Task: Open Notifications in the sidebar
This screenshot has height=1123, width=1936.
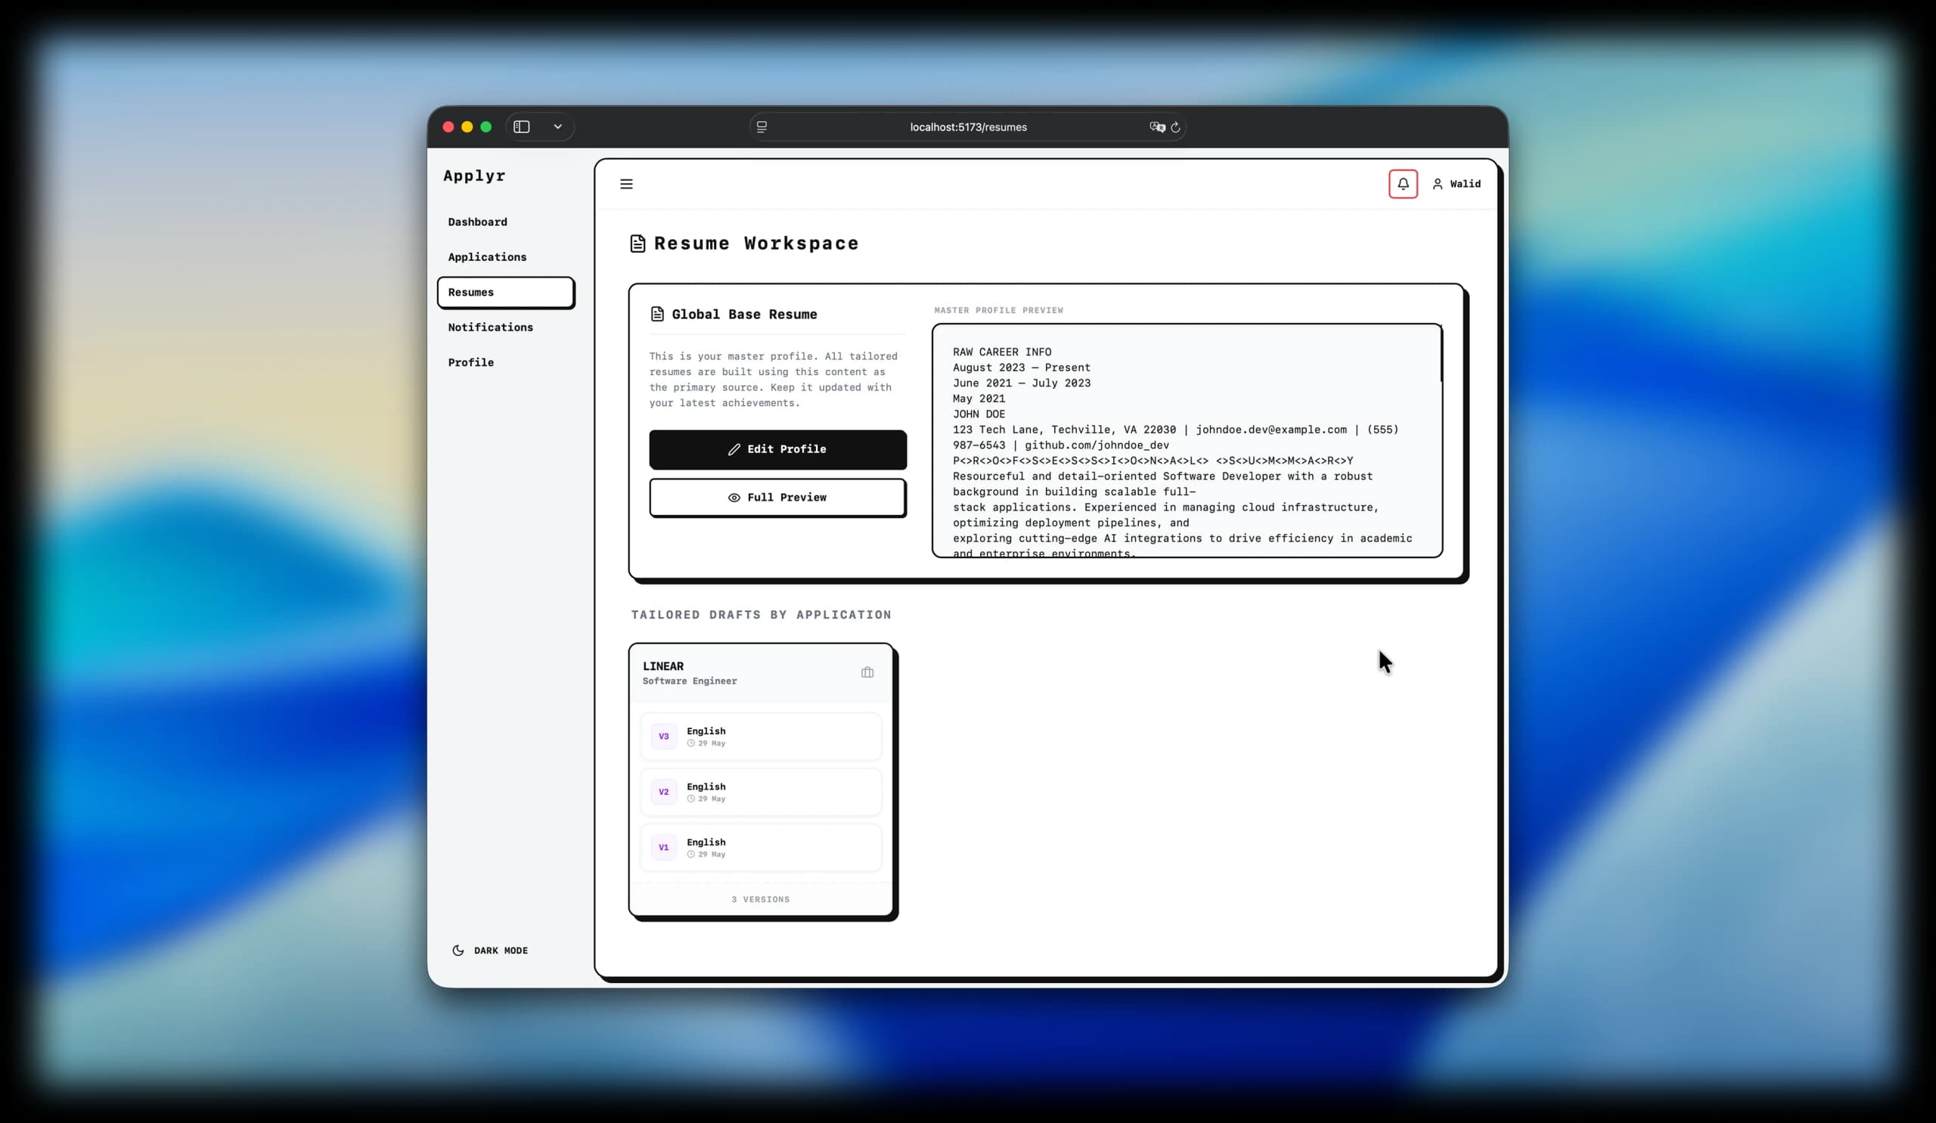Action: tap(490, 327)
